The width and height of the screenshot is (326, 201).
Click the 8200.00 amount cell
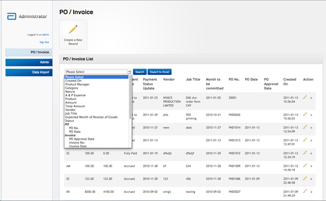(x=90, y=192)
